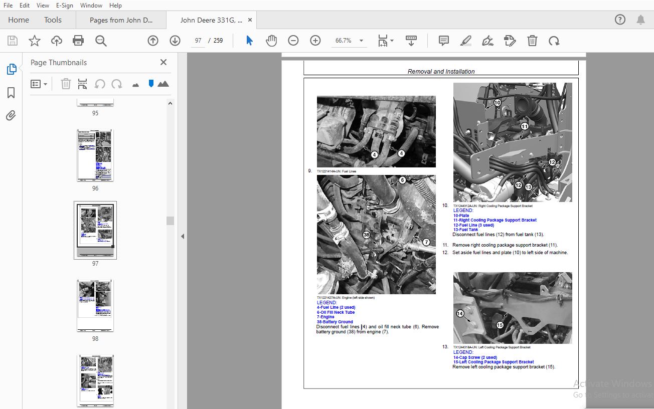This screenshot has width=654, height=409.
Task: Save the file using the floppy disk icon
Action: pos(13,41)
